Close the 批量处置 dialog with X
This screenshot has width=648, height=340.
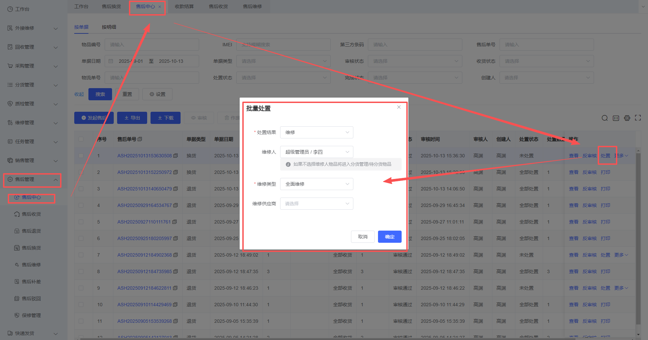point(399,107)
